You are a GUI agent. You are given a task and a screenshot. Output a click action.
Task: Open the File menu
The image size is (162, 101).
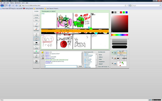click(x=1, y=3)
